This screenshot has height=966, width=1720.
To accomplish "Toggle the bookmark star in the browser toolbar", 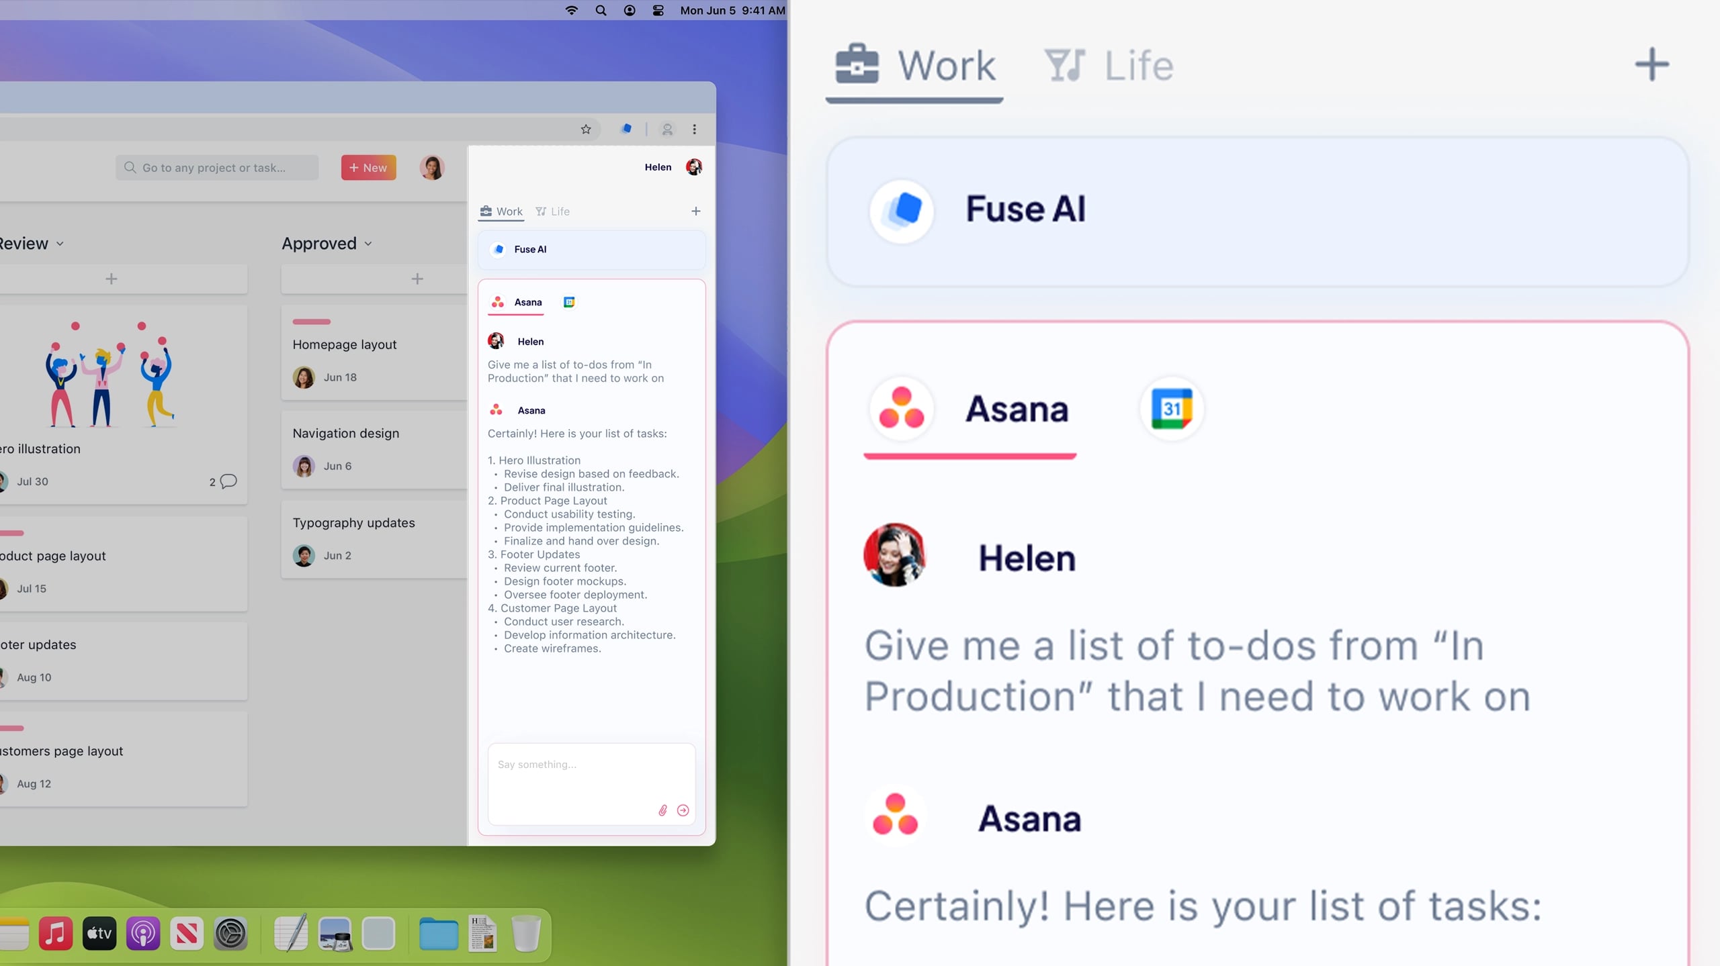I will pos(586,129).
